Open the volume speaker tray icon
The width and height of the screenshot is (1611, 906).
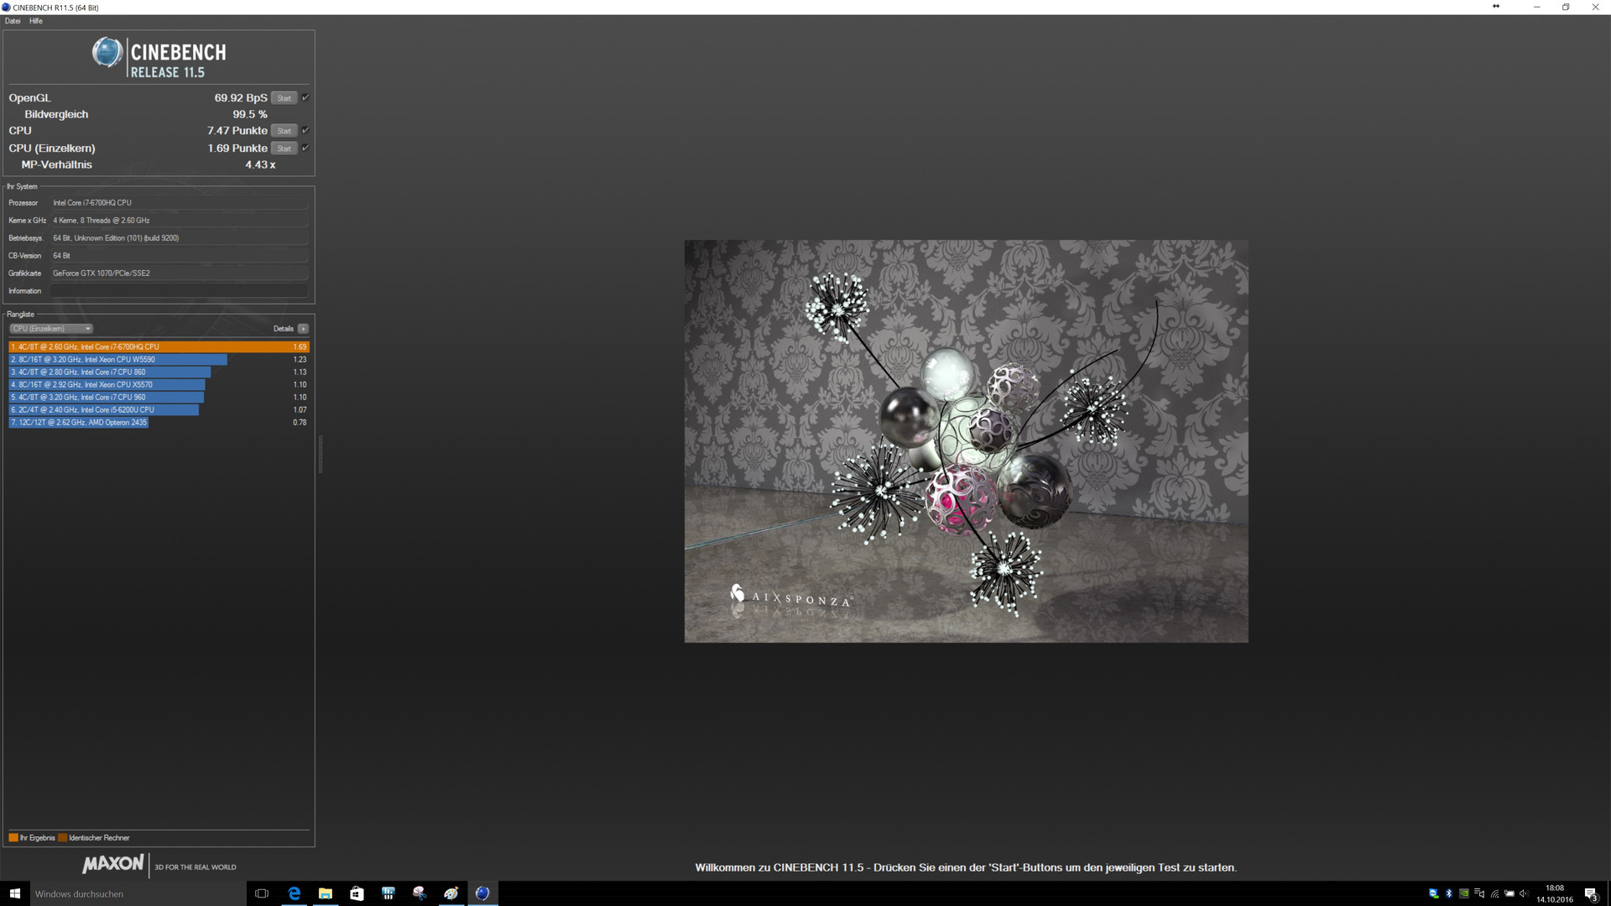pyautogui.click(x=1525, y=893)
